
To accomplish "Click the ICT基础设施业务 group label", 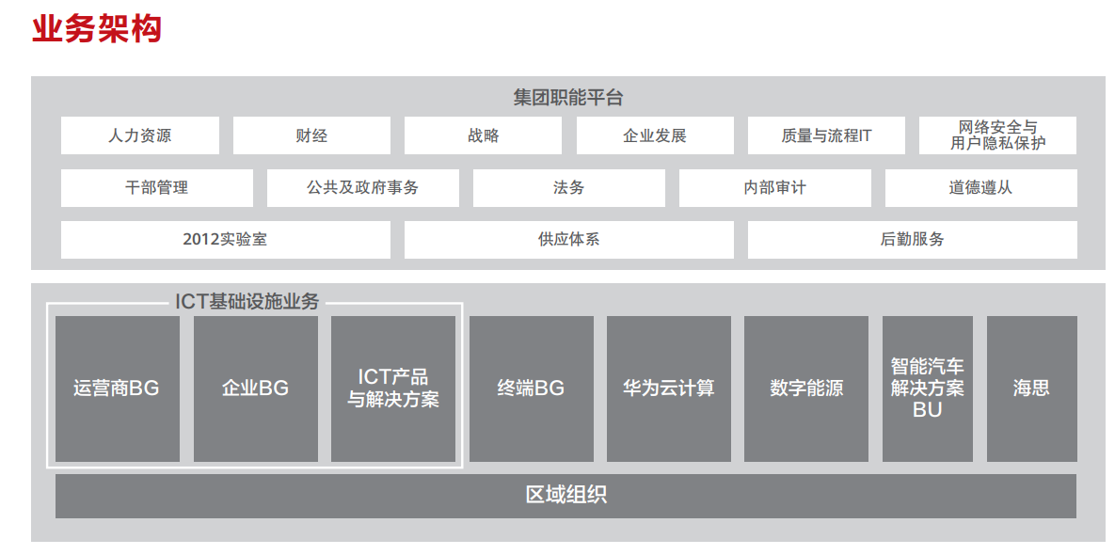I will tap(247, 302).
